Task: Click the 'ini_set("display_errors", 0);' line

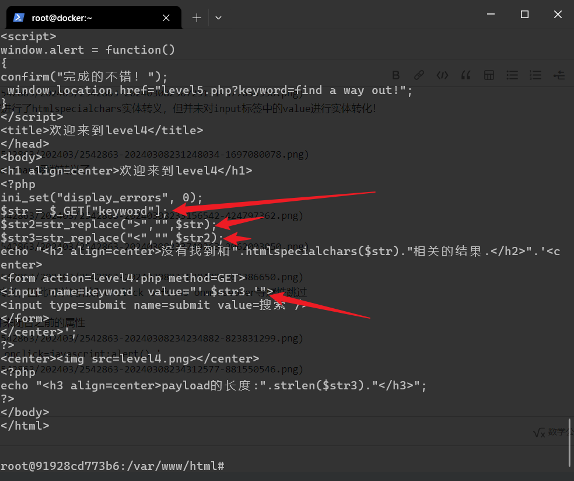Action: [101, 198]
